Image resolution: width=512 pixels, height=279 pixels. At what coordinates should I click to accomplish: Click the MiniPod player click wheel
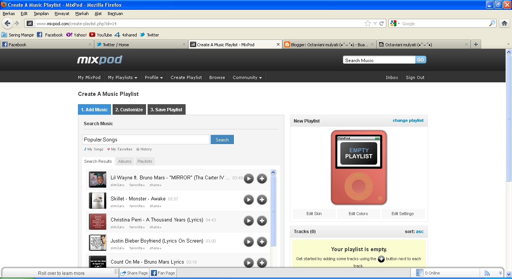coord(359,186)
